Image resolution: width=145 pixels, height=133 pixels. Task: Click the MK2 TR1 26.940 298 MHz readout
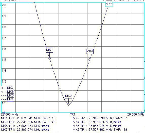100,118
